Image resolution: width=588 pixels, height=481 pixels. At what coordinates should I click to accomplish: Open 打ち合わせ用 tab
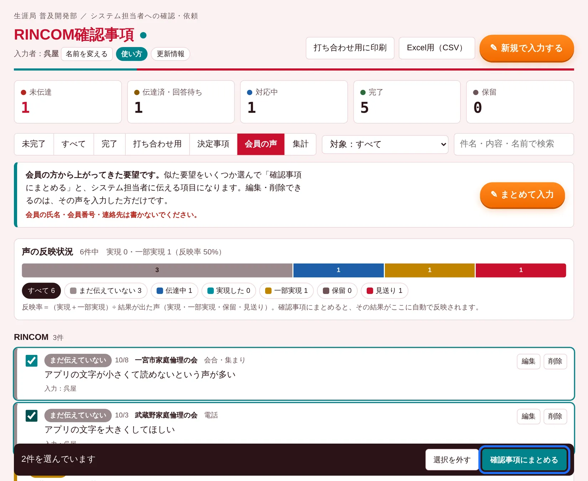click(157, 144)
